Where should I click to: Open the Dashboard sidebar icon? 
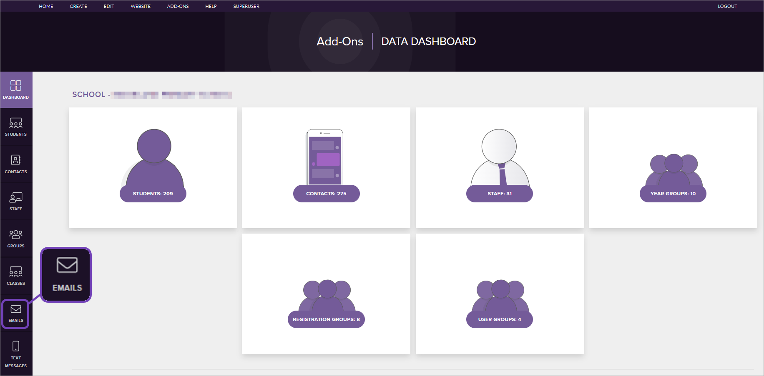[16, 90]
